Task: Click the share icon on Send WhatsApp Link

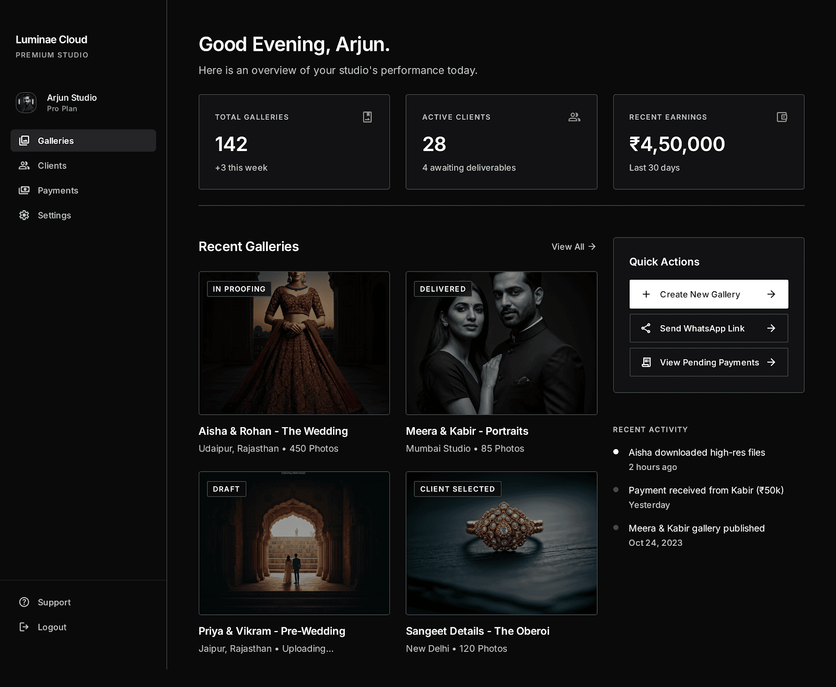Action: 646,328
